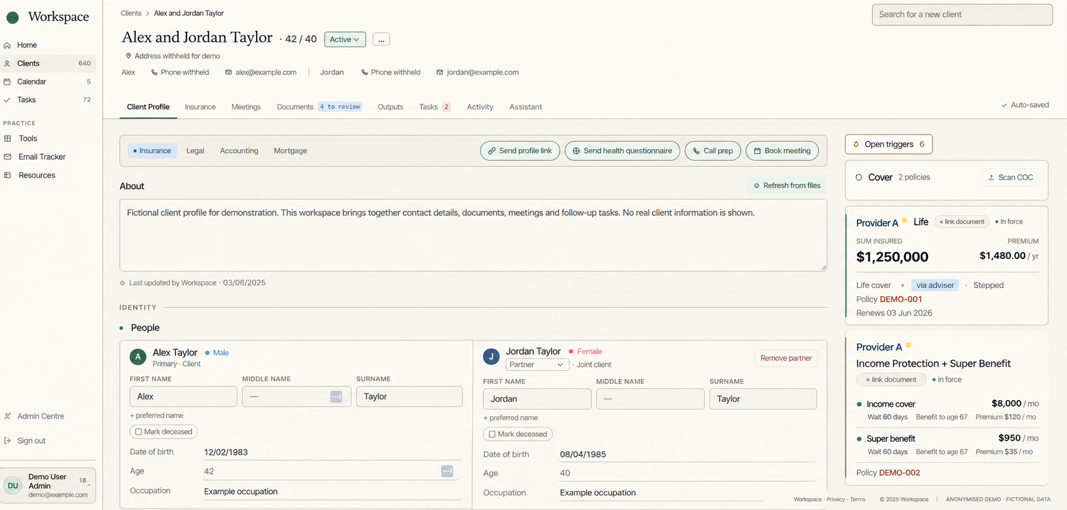Open Resources icon in sidebar

coord(8,175)
